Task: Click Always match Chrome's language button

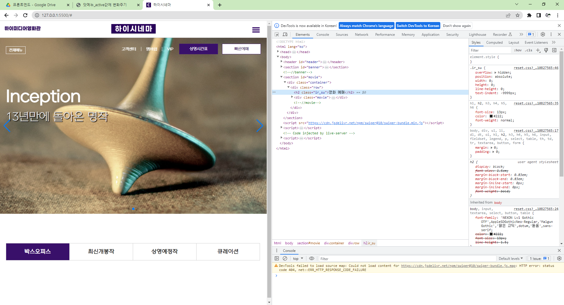Action: coord(366,26)
